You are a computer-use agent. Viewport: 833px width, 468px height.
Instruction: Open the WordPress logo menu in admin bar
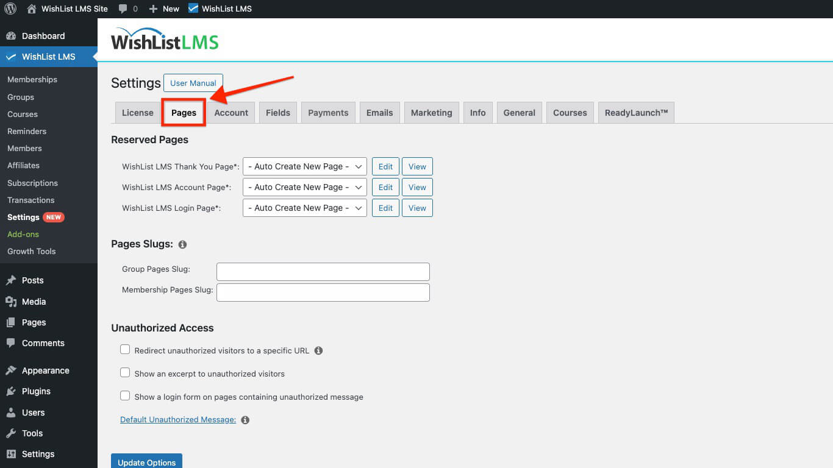tap(10, 9)
